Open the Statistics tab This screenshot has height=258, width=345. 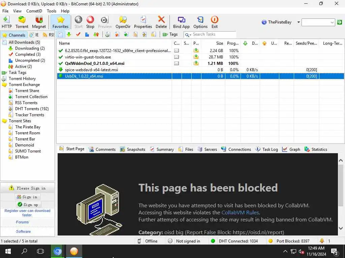coord(316,149)
